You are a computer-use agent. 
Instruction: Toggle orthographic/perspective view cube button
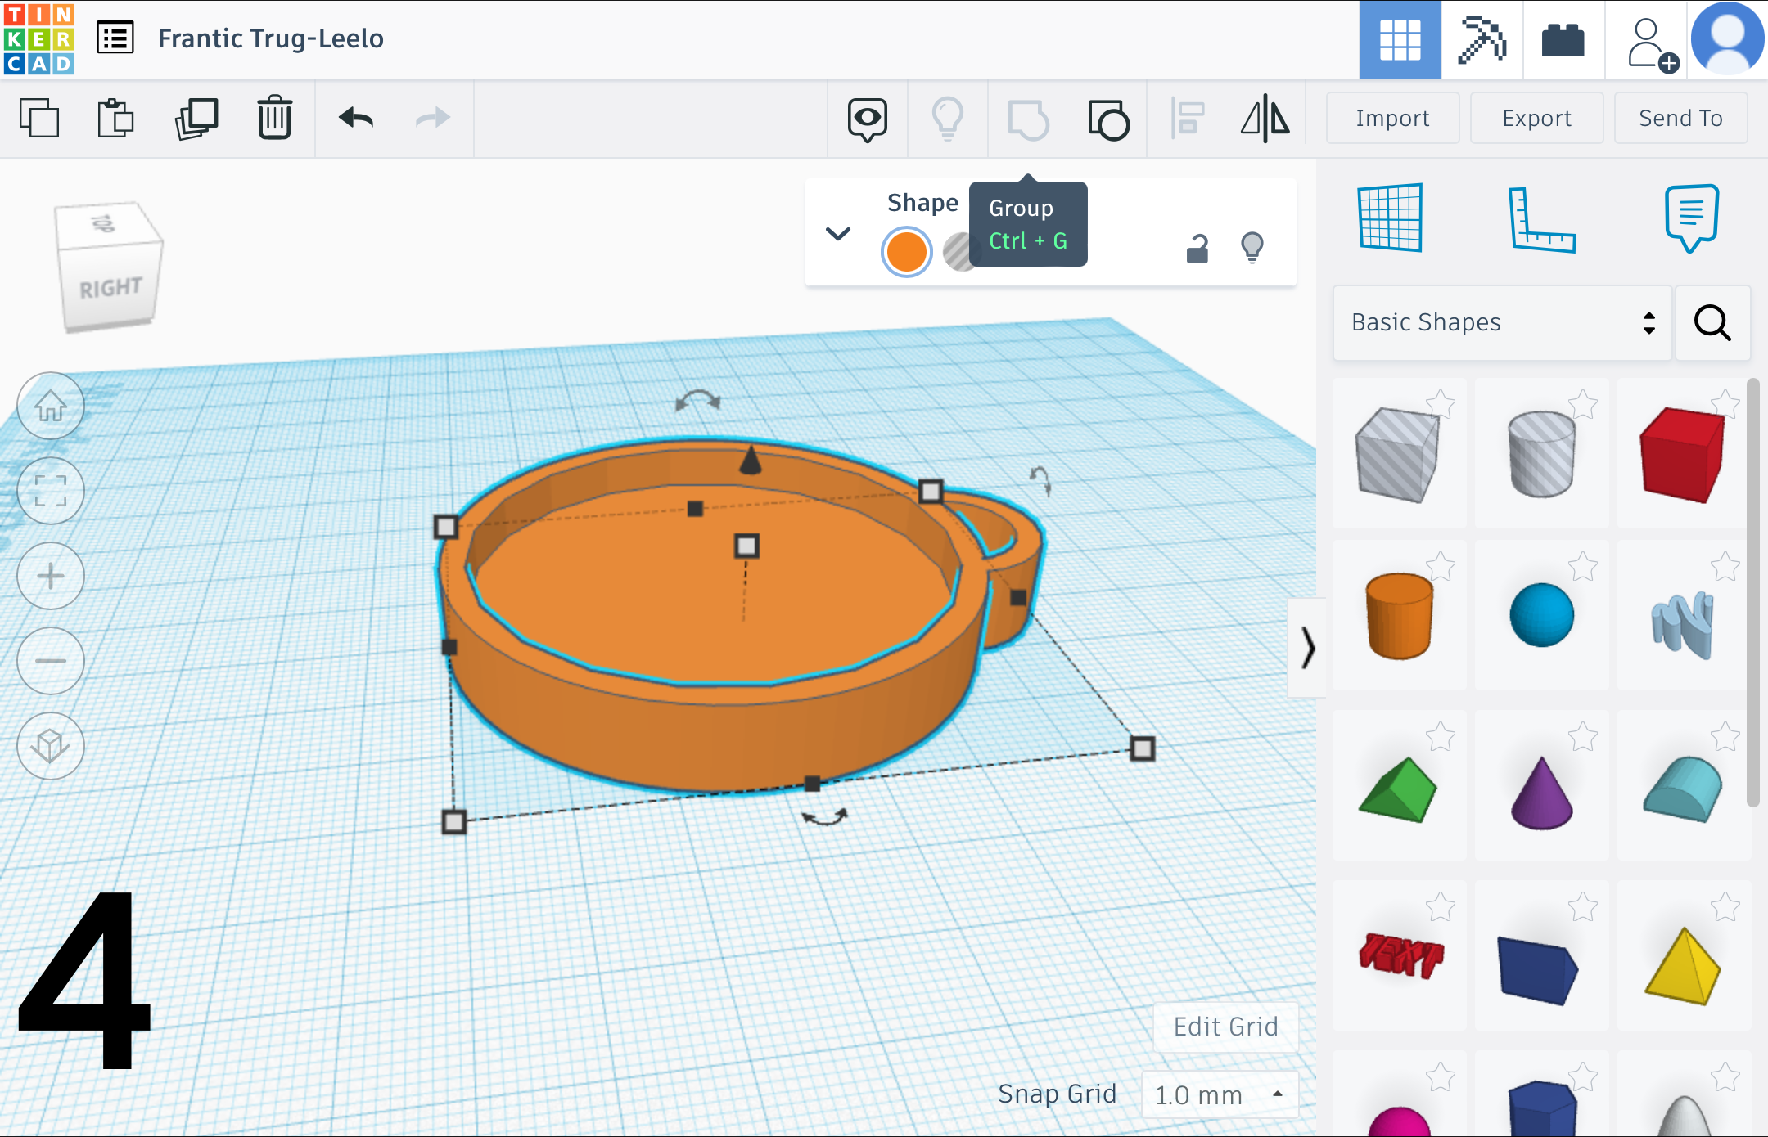(x=51, y=745)
